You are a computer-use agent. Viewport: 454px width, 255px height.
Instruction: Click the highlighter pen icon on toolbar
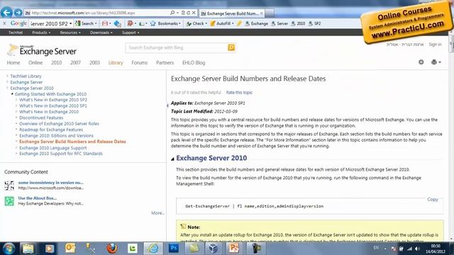239,23
